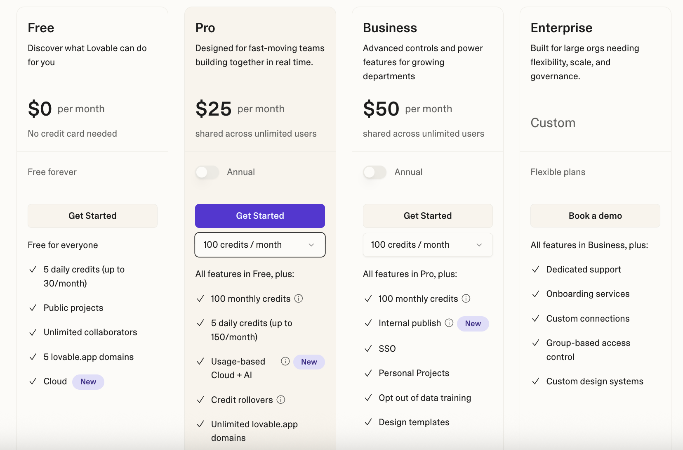Toggle Annual billing on the Pro plan
683x450 pixels.
tap(207, 172)
